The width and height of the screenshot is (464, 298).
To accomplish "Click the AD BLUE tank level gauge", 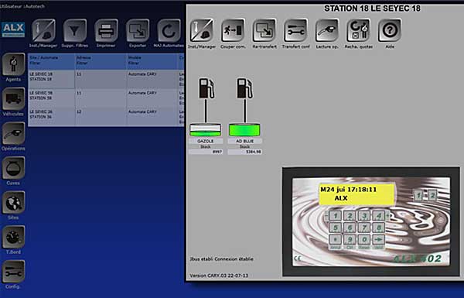I will (244, 130).
